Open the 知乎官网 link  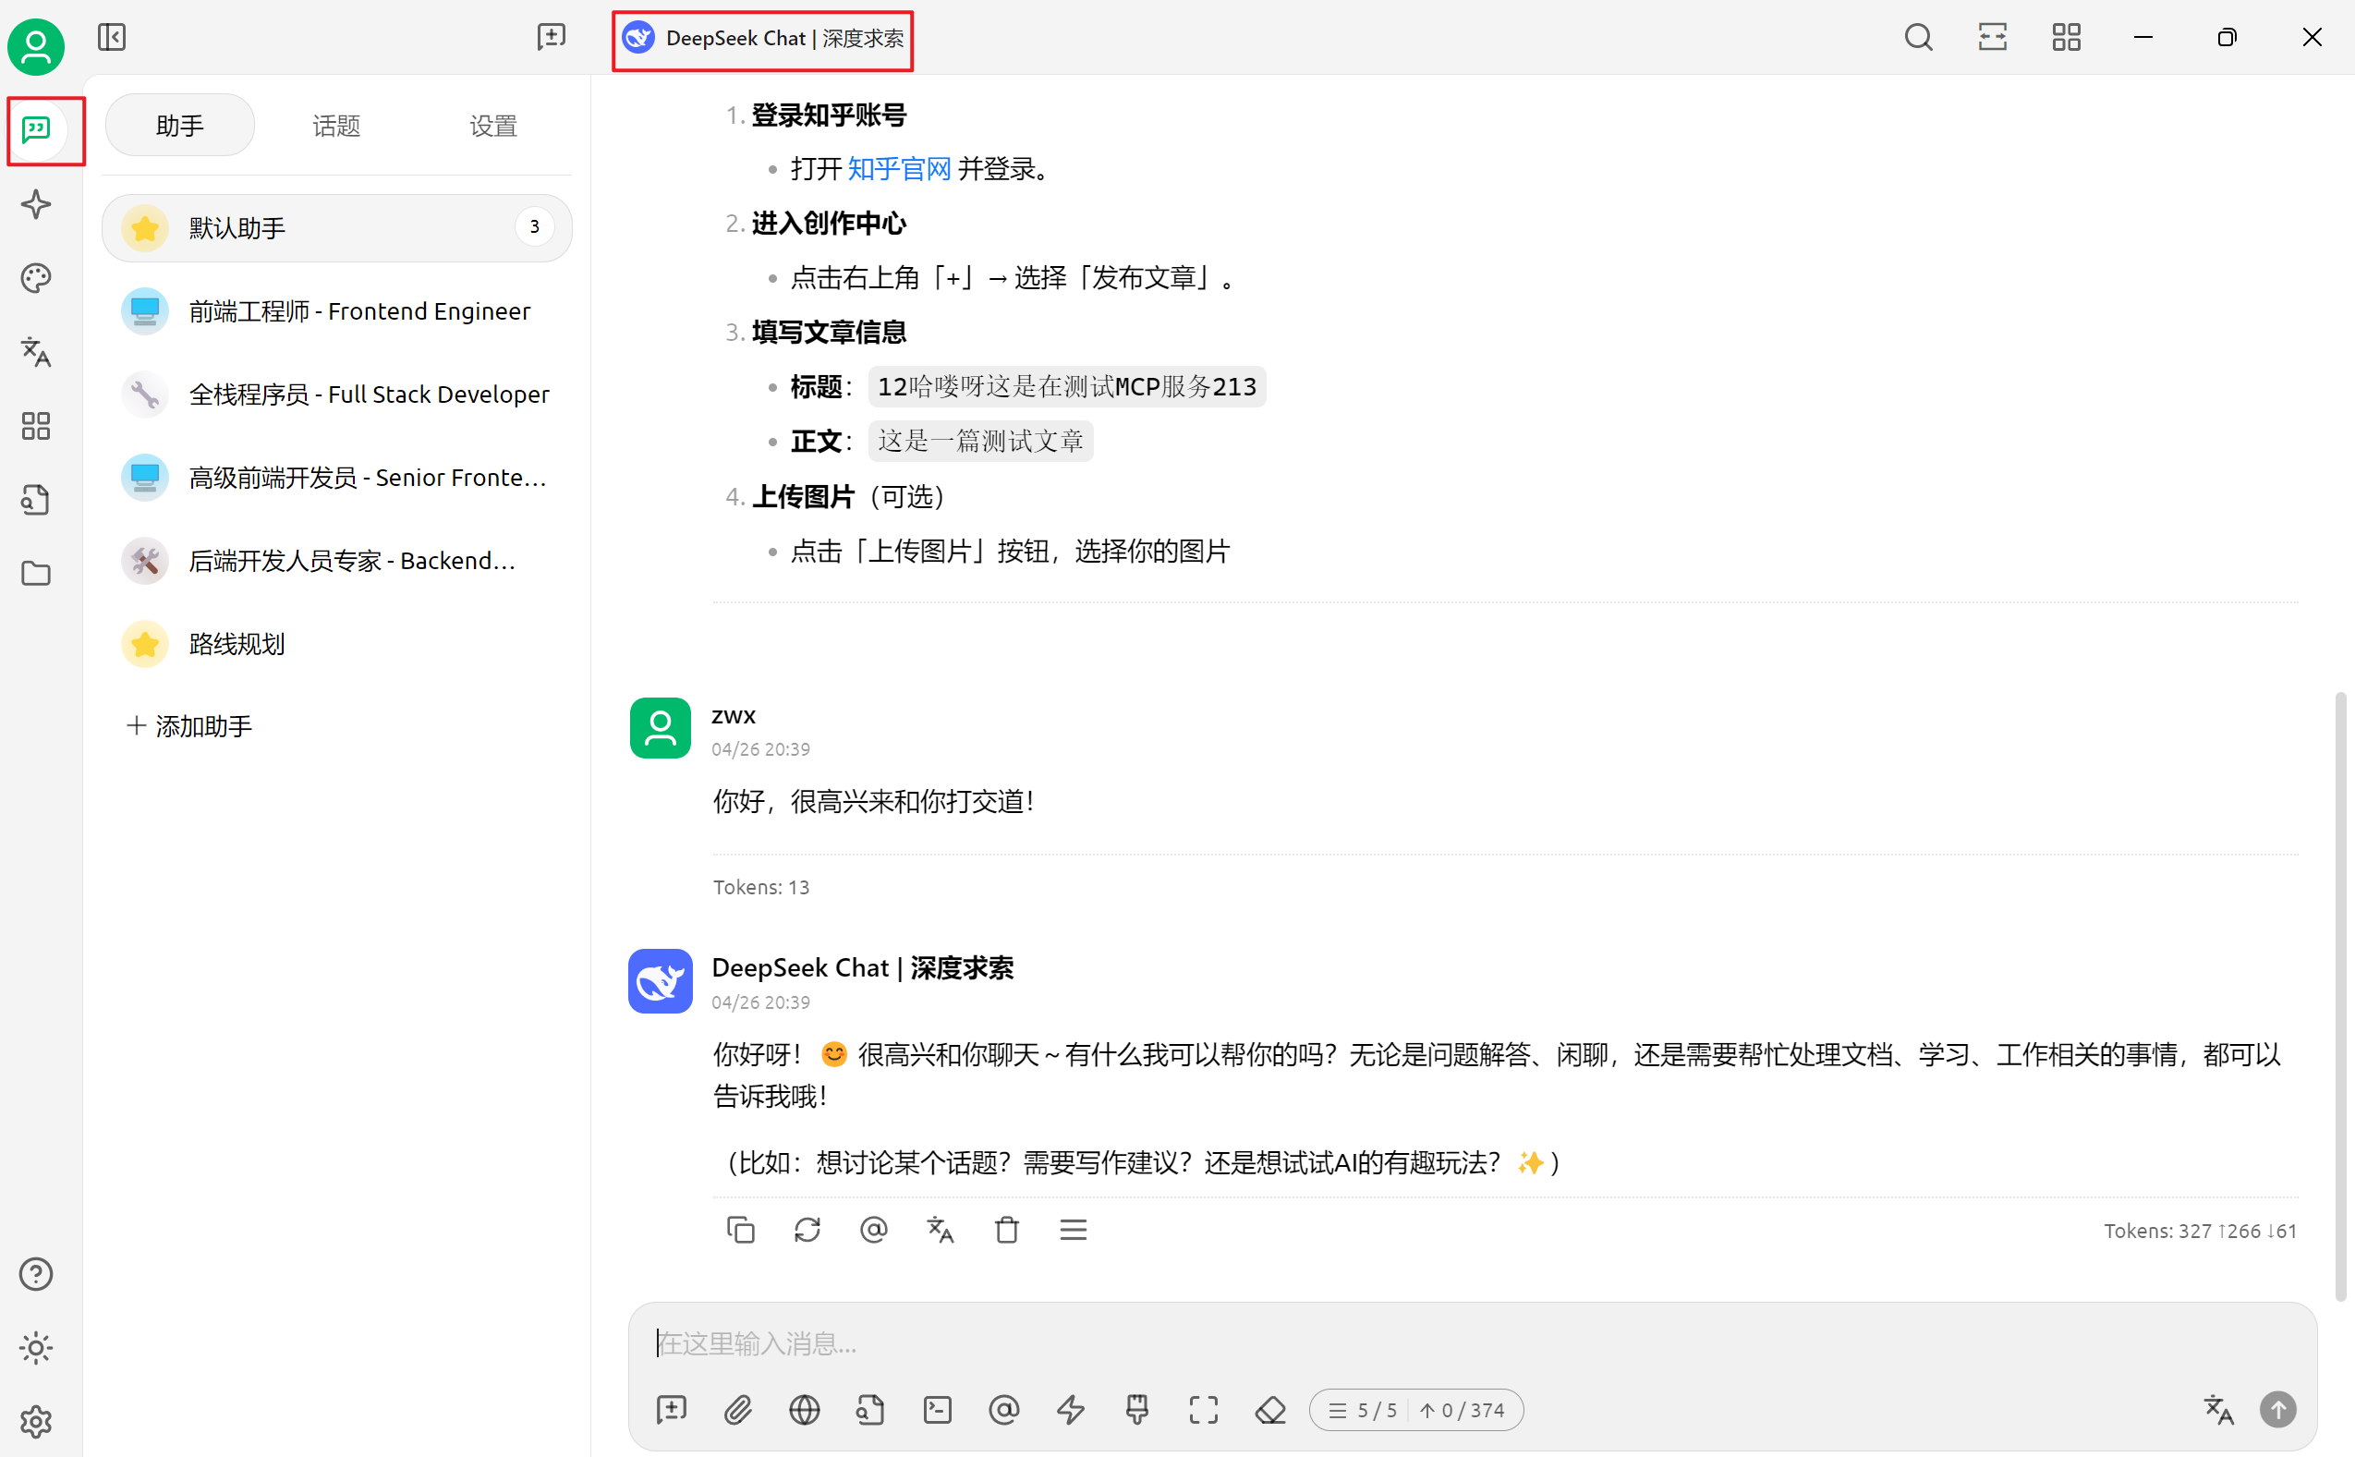pyautogui.click(x=898, y=170)
